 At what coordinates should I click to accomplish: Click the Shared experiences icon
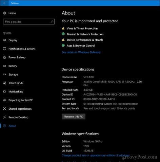click(4, 109)
